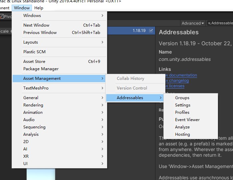Open the Advanced dropdown in Package Manager
The image size is (233, 180).
coord(193,23)
